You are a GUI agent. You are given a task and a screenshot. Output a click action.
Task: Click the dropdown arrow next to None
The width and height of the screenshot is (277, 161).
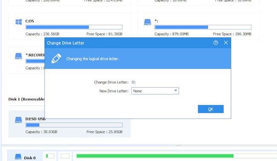(x=176, y=91)
